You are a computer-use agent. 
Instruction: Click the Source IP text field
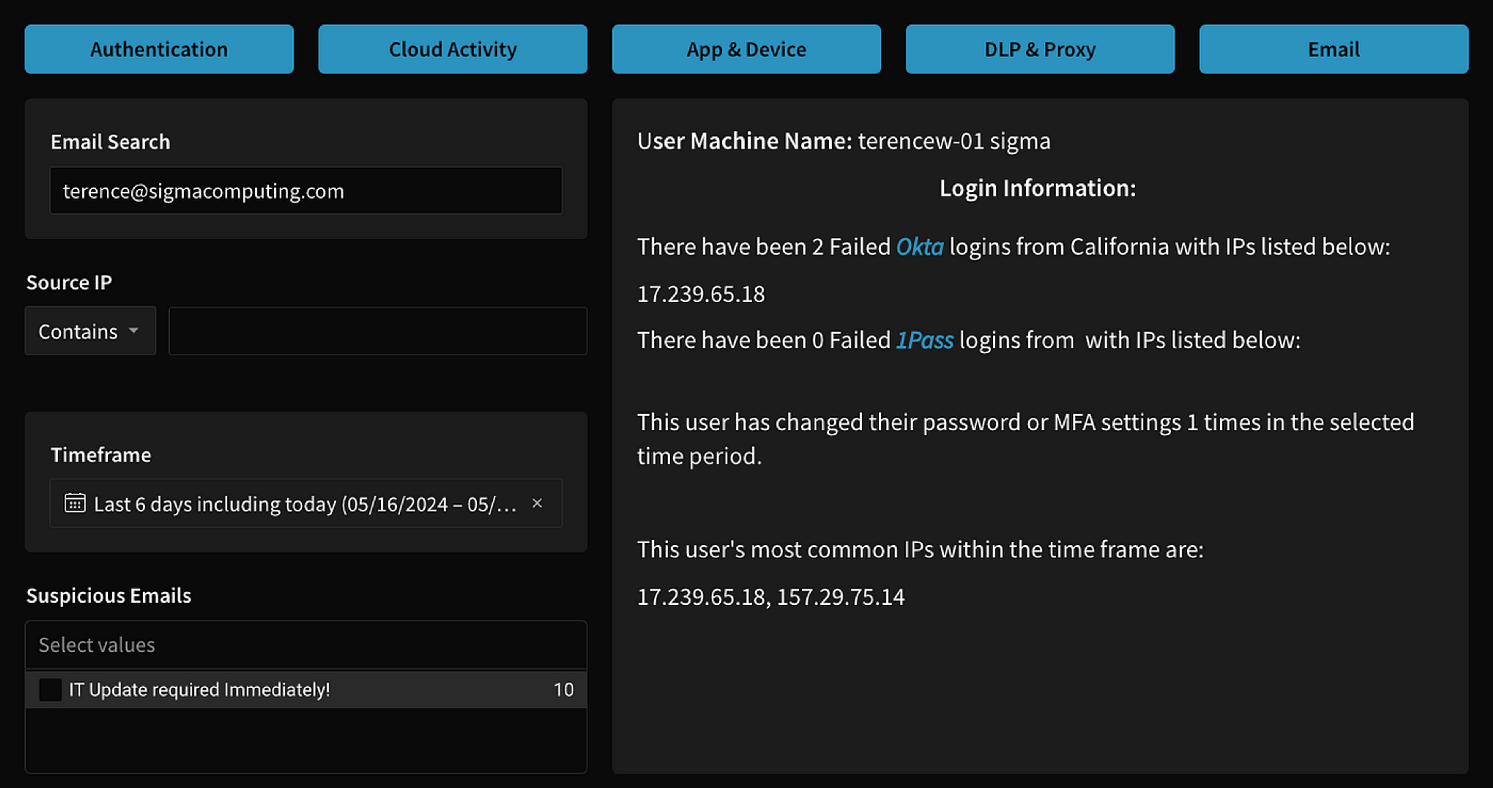(x=378, y=331)
